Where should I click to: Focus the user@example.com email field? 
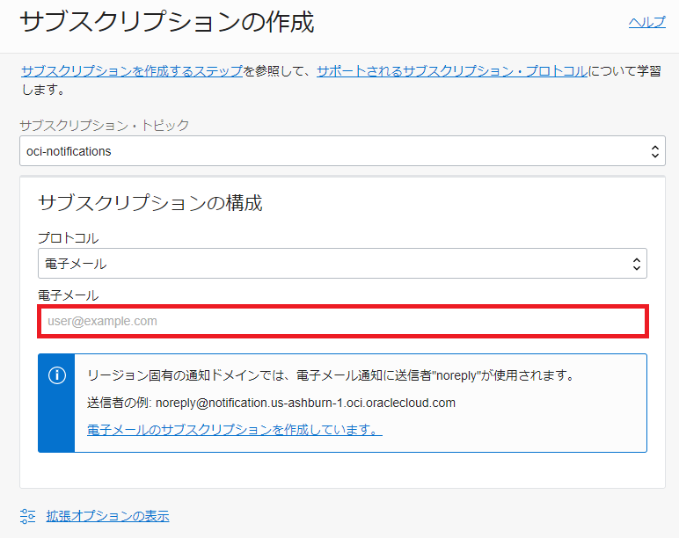click(x=342, y=322)
